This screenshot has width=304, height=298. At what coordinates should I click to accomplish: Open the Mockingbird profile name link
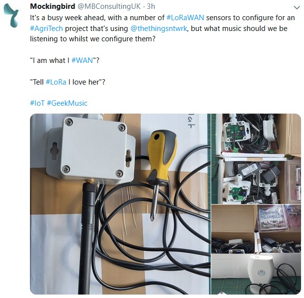(53, 6)
